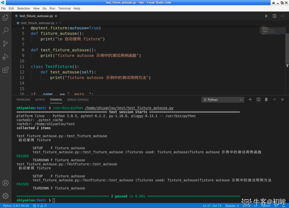Select the TERMINAL panel tab
The height and width of the screenshot is (208, 289).
point(56,99)
